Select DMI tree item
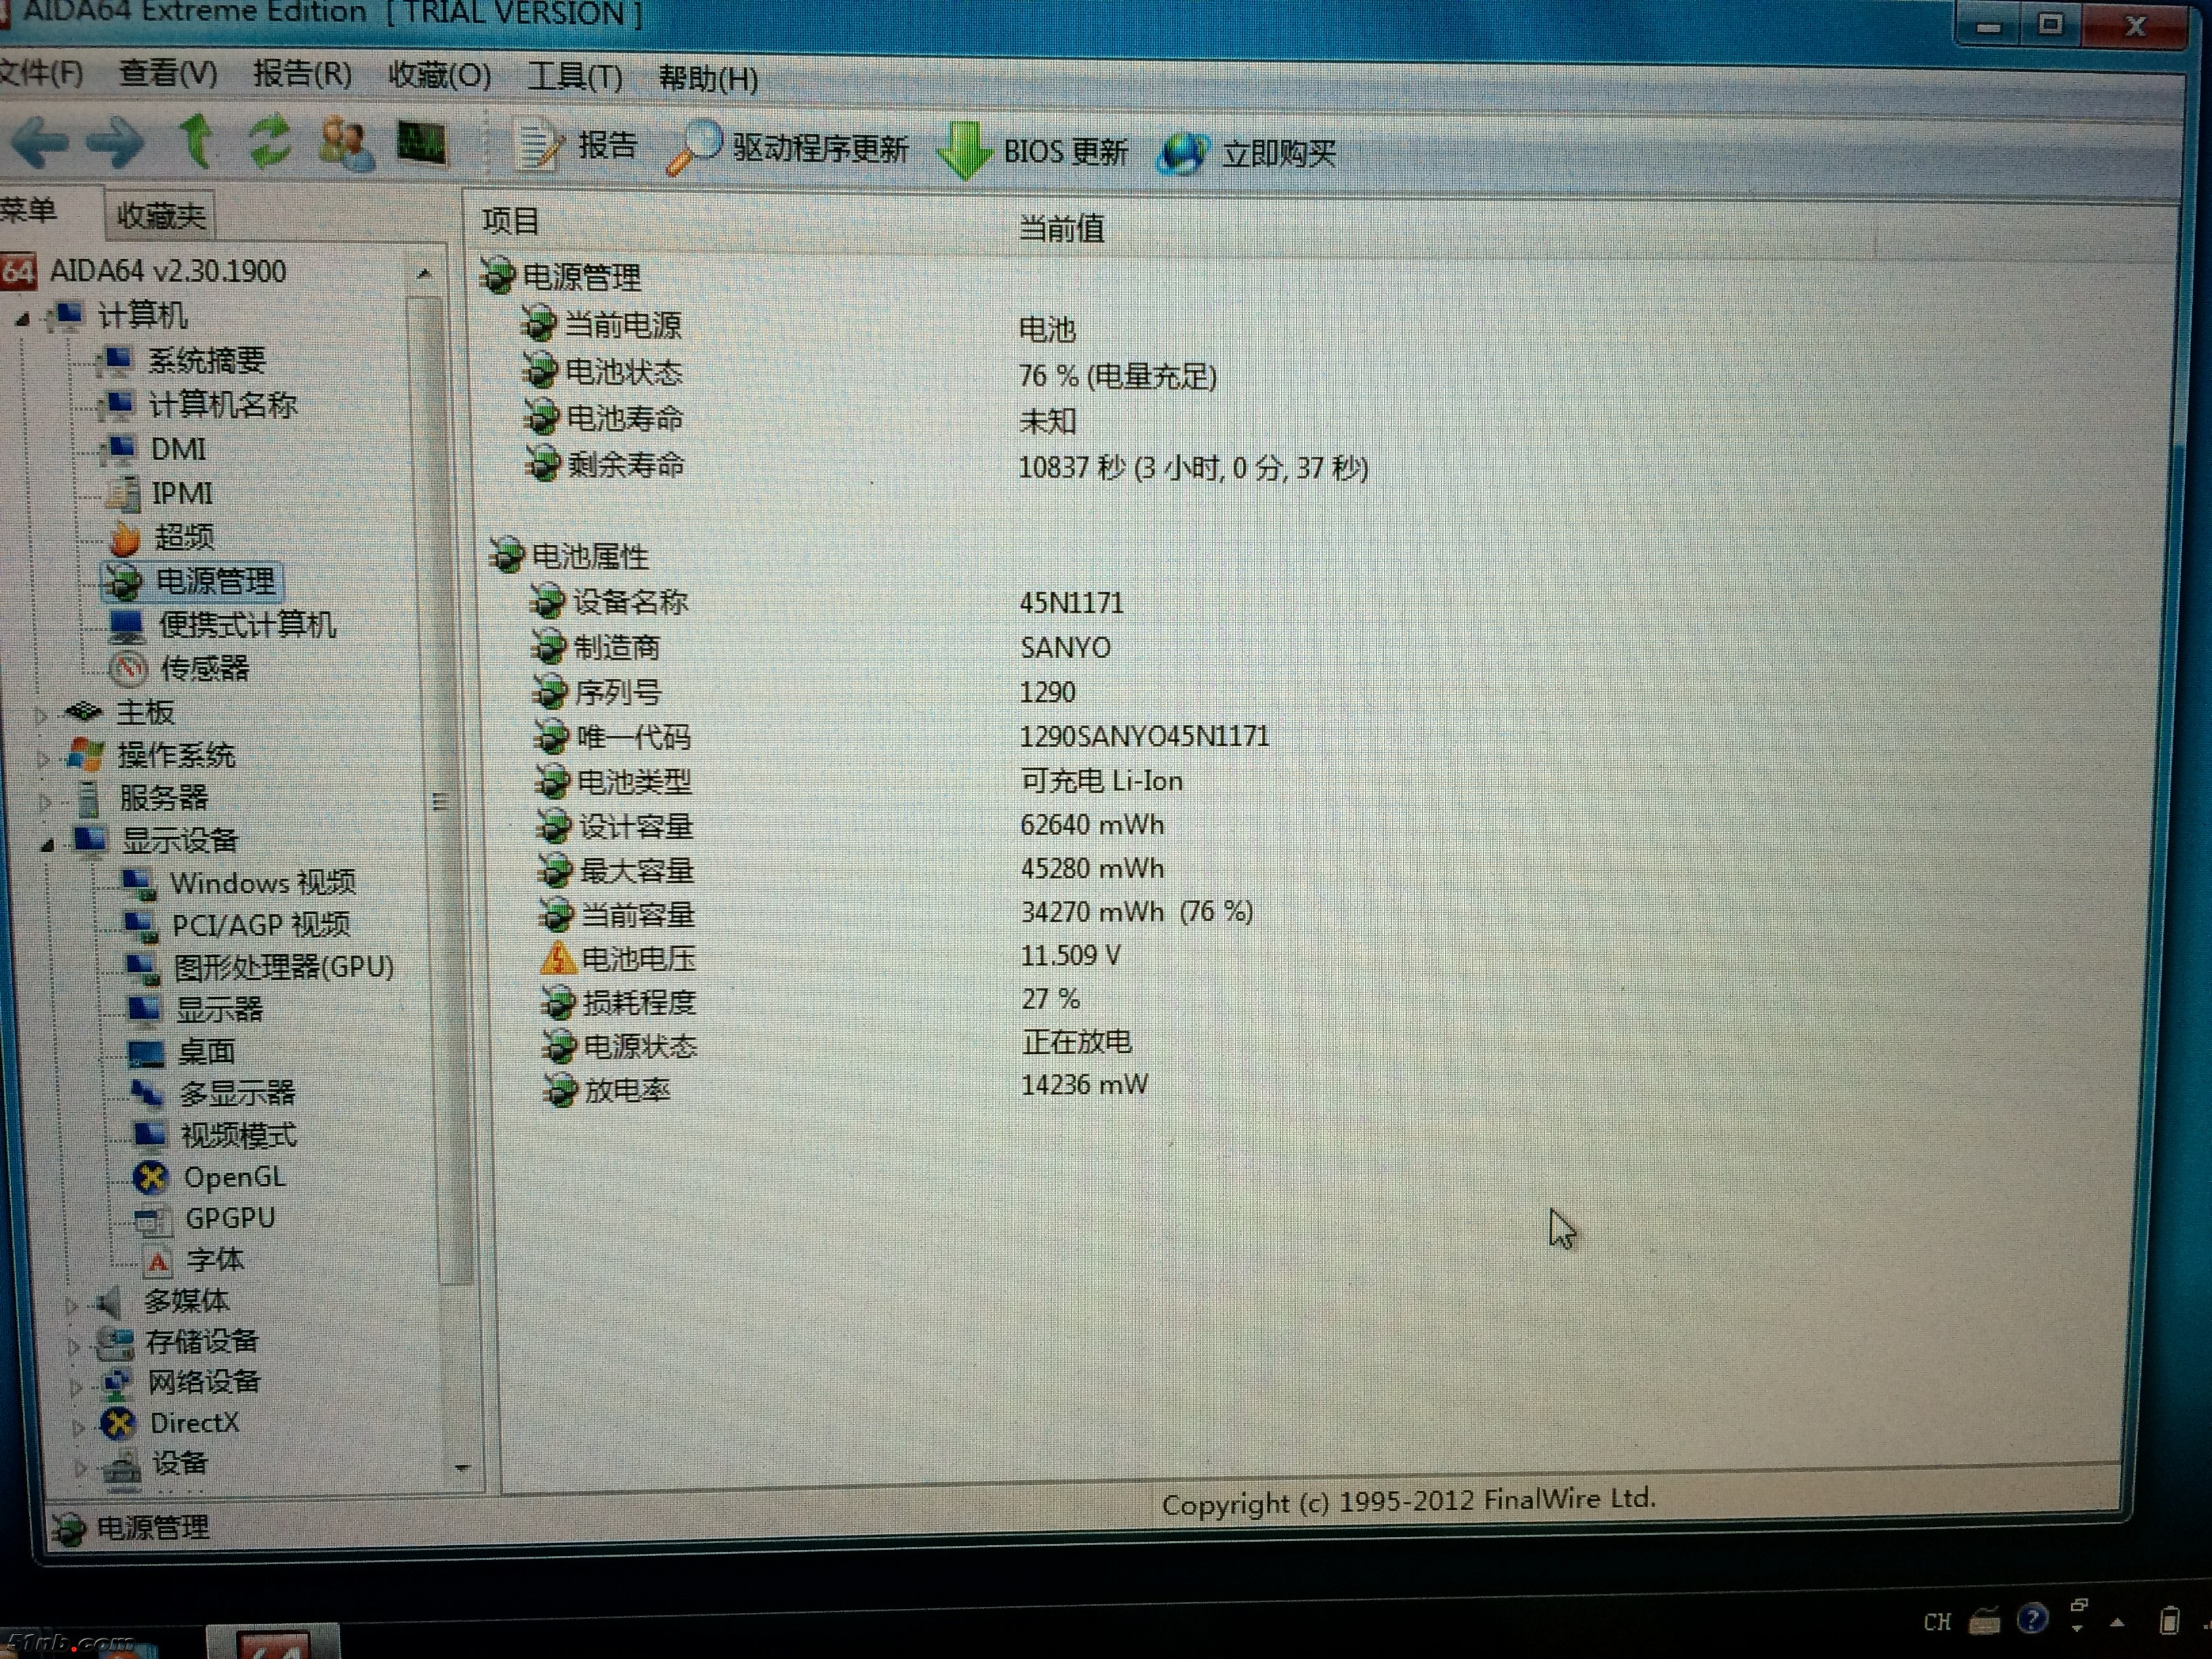 point(178,449)
